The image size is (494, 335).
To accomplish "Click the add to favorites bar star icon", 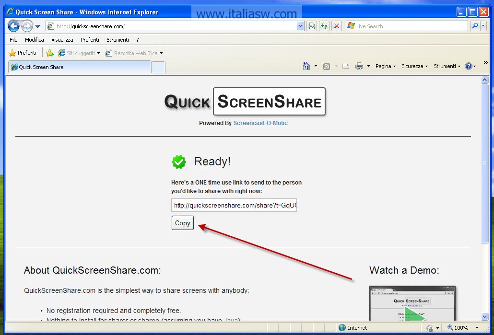I will [x=50, y=53].
